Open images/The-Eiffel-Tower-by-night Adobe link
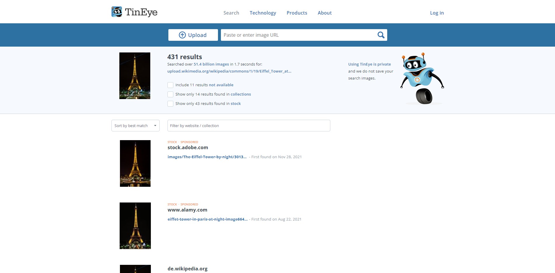The height and width of the screenshot is (273, 555). pos(207,157)
